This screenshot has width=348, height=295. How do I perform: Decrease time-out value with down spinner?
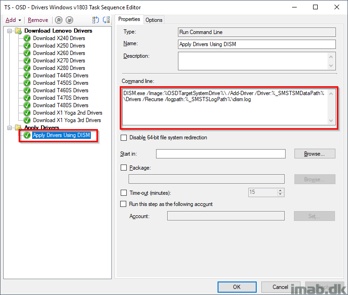[x=280, y=194]
